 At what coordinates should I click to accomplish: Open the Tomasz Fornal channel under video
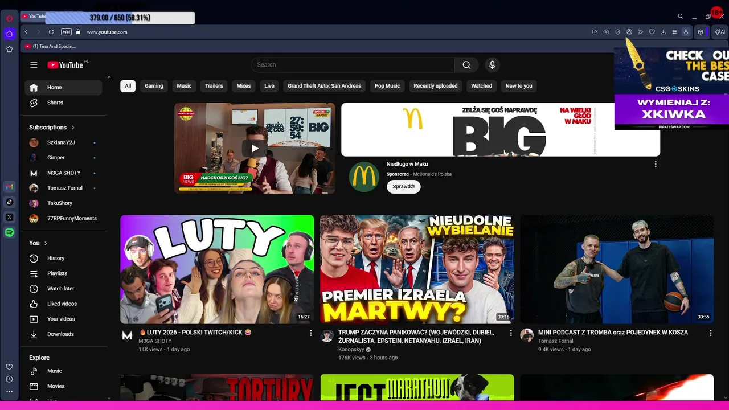coord(555,341)
